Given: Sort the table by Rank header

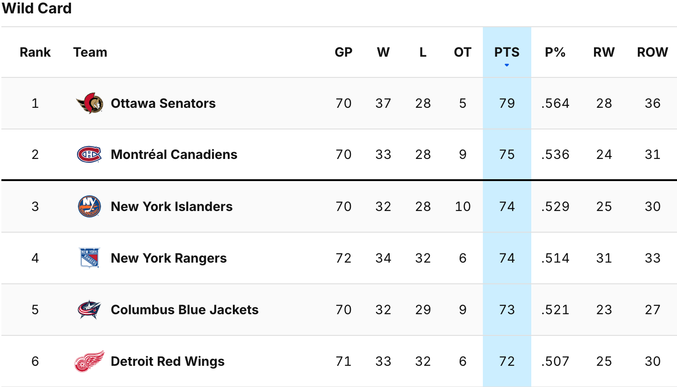Looking at the screenshot, I should [35, 53].
